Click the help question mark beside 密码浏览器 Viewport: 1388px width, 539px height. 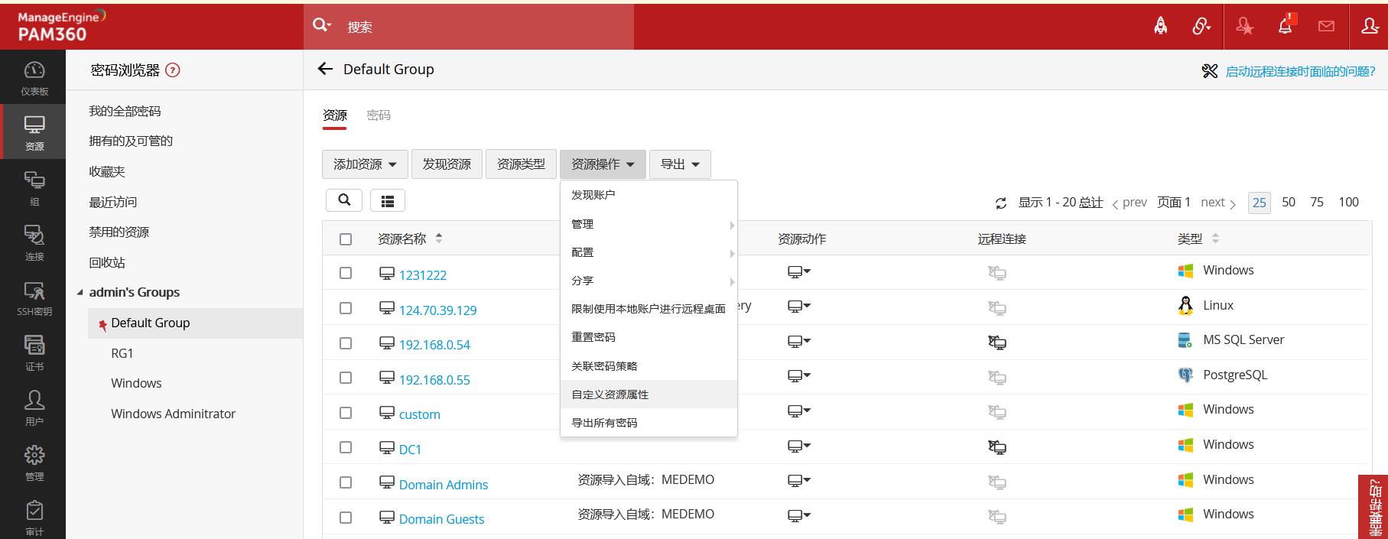pyautogui.click(x=173, y=70)
